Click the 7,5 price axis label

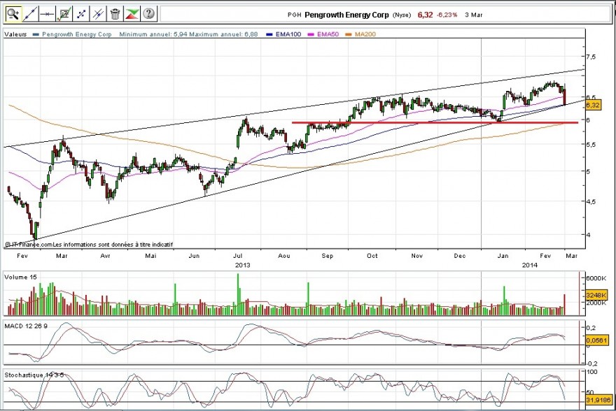tap(591, 57)
